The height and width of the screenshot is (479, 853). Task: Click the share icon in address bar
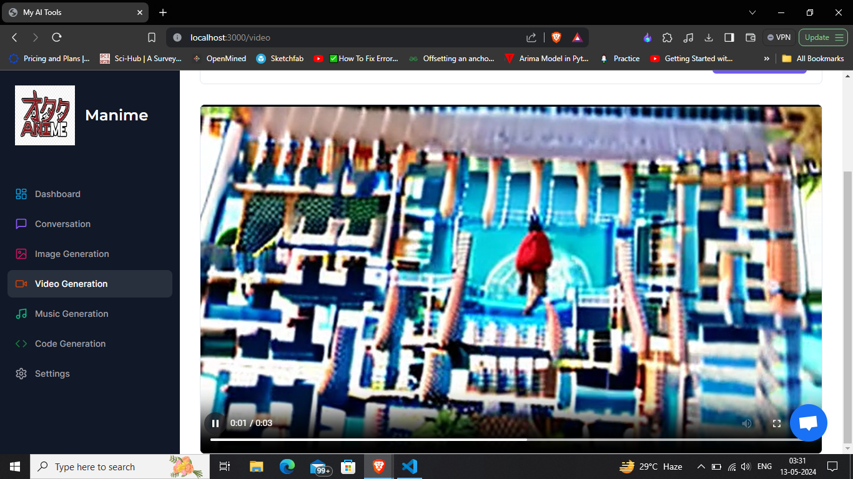531,37
